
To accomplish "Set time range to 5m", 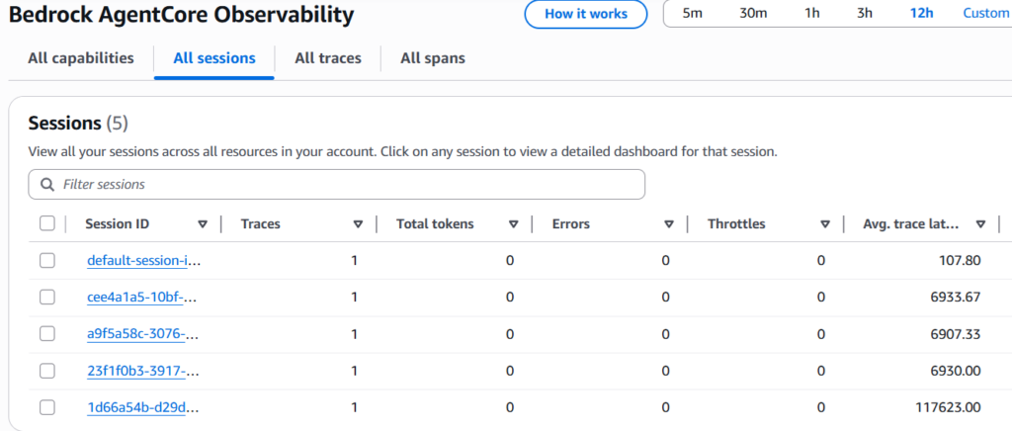I will (692, 14).
